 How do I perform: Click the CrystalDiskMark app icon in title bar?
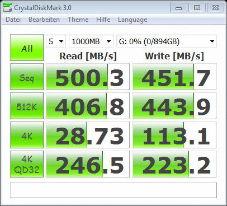[7, 8]
